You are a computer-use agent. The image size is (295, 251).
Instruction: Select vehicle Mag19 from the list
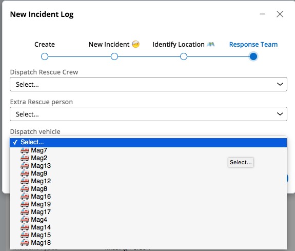click(x=148, y=204)
